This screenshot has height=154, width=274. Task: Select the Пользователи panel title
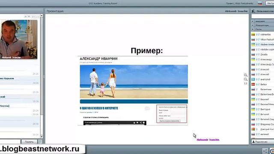(265, 11)
